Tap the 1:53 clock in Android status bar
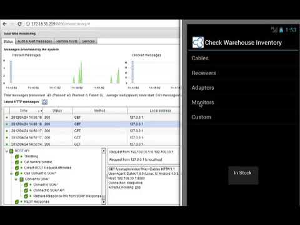This screenshot has width=300, height=225. pyautogui.click(x=291, y=30)
